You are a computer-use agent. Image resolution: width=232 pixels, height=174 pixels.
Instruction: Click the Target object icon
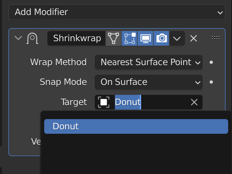104,102
